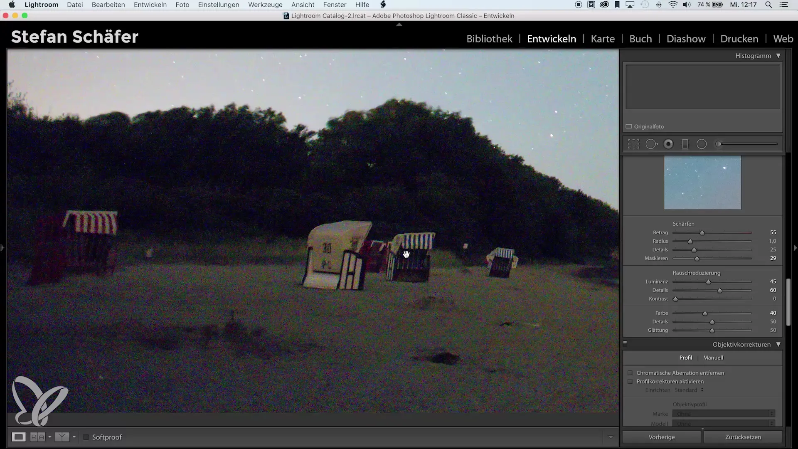Click the Glättung slider
The height and width of the screenshot is (449, 798).
(x=712, y=331)
